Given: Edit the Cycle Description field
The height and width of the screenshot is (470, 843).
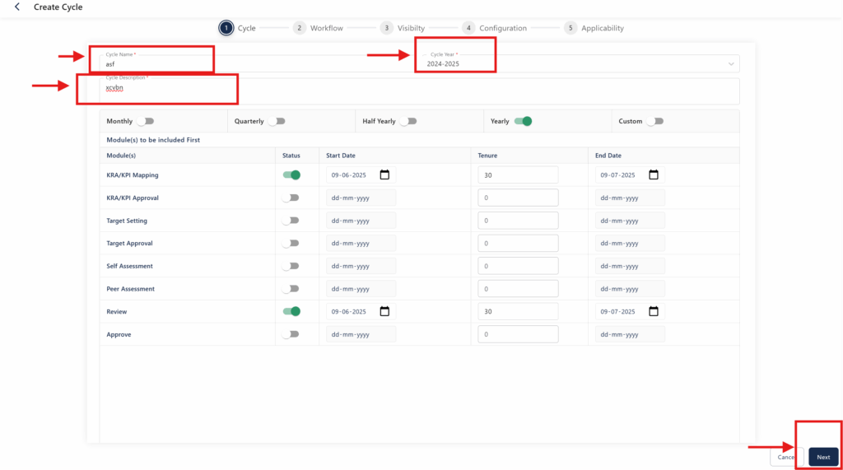Looking at the screenshot, I should (x=419, y=91).
